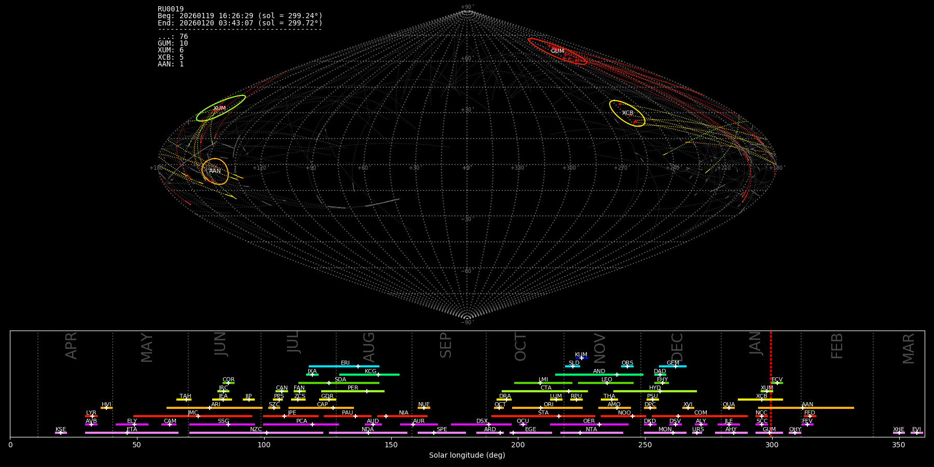Click the NTA shower label in timeline

coord(592,430)
